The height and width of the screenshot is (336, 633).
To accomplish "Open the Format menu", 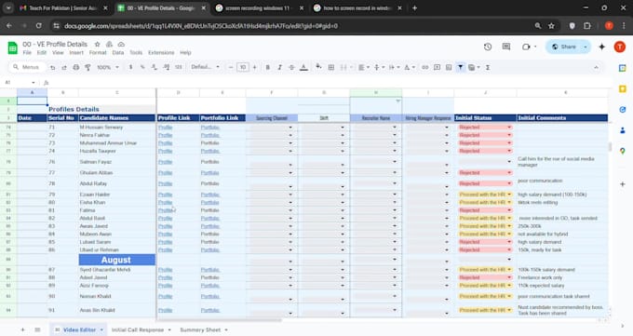I will click(98, 52).
